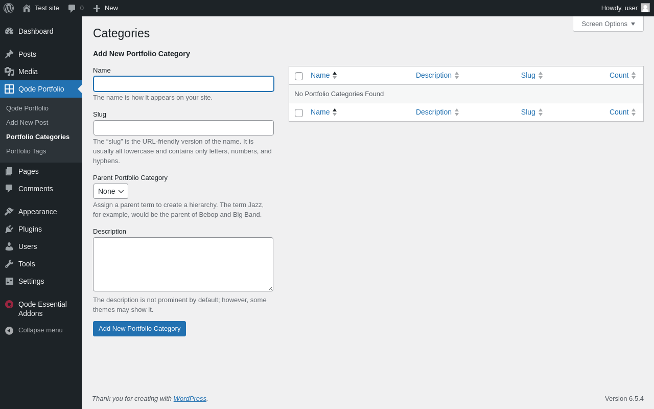Go to Add New Post submenu item

point(27,123)
